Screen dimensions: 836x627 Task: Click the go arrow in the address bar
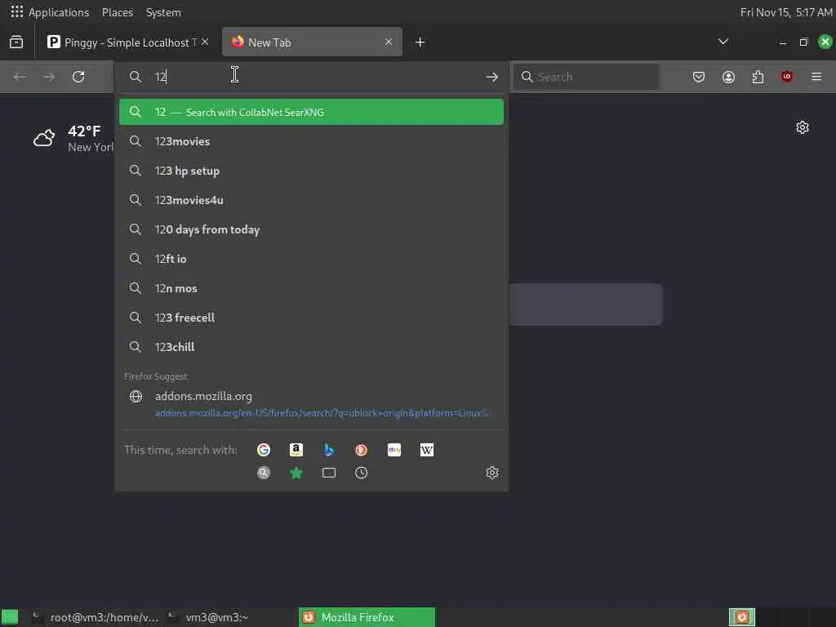492,78
